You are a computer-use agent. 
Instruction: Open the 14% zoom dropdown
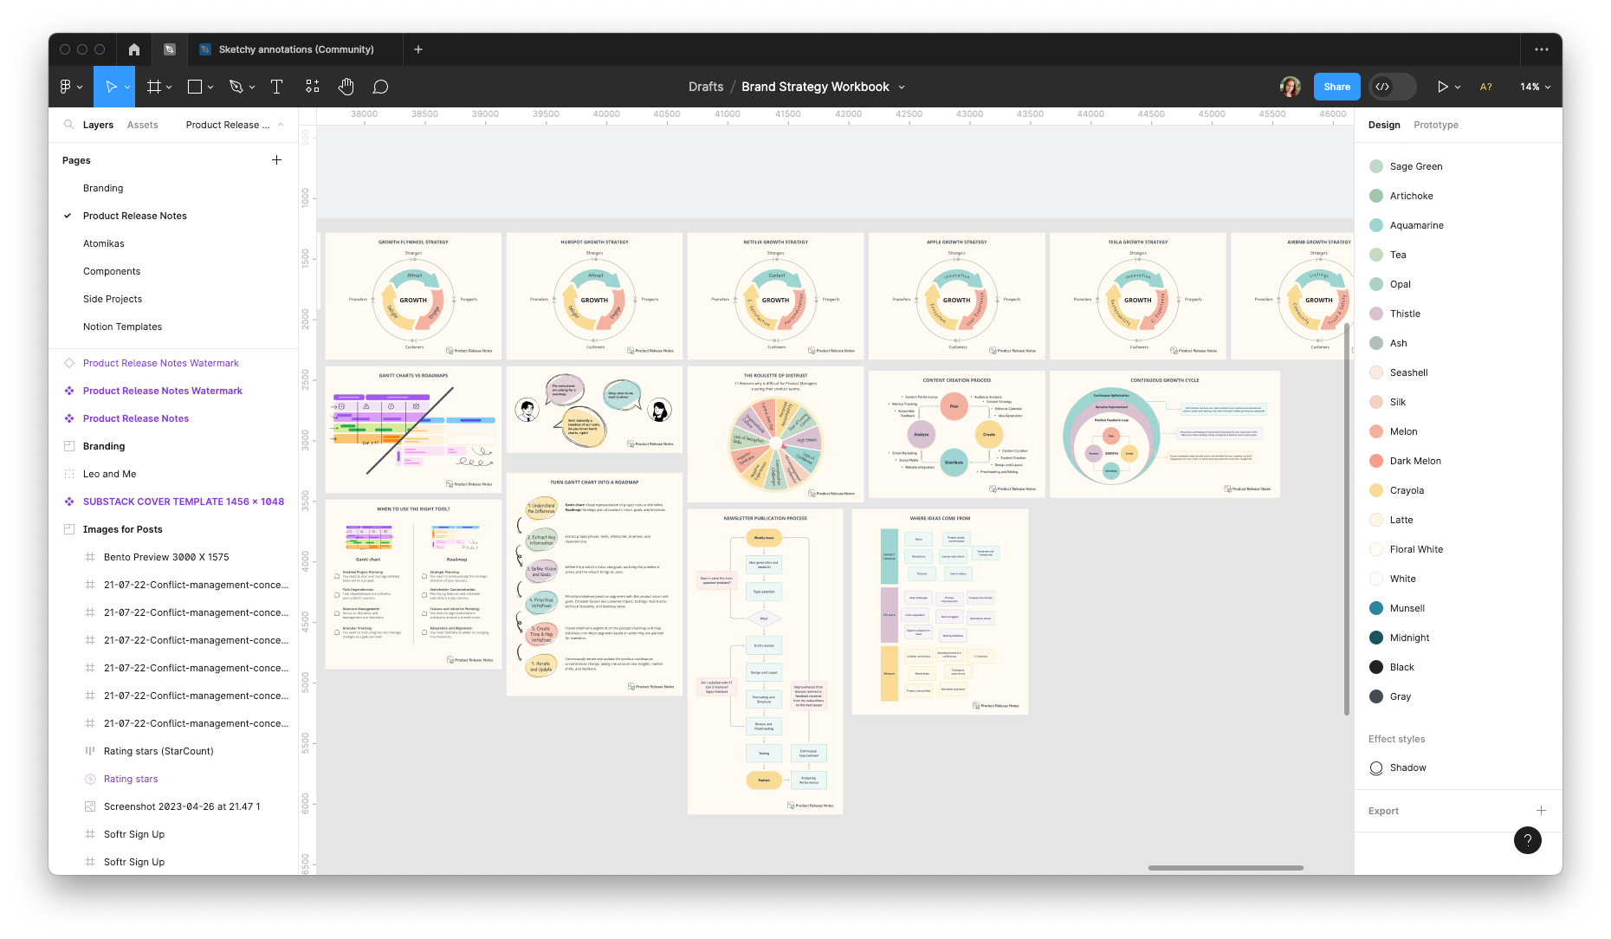1535,87
